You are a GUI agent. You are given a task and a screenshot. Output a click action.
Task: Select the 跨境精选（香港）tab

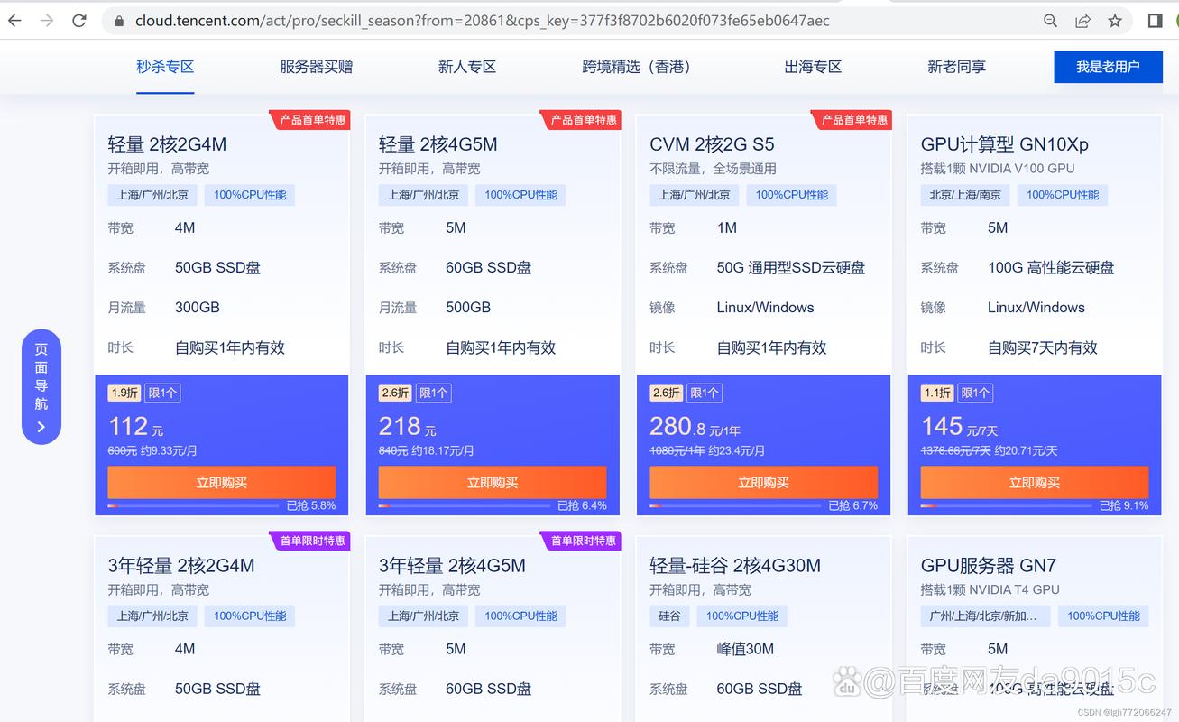636,67
